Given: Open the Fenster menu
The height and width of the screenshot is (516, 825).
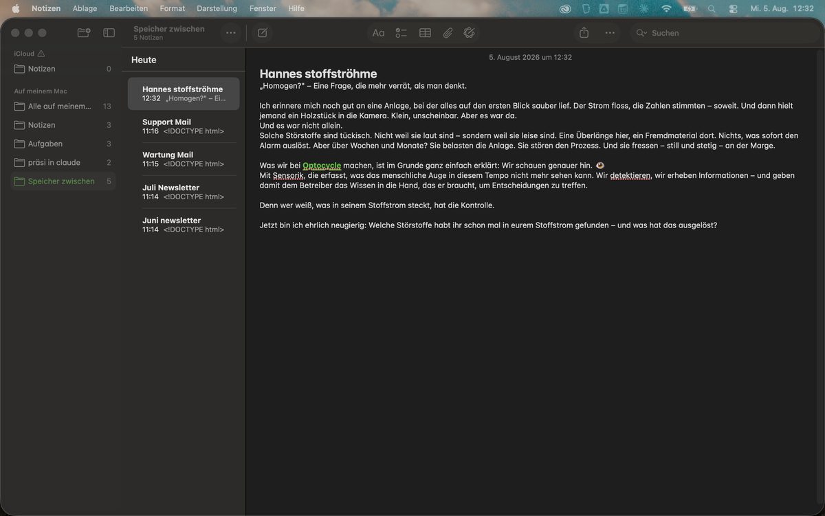Looking at the screenshot, I should 263,8.
